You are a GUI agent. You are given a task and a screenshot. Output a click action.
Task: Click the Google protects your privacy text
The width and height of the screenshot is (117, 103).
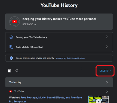coord(35,58)
